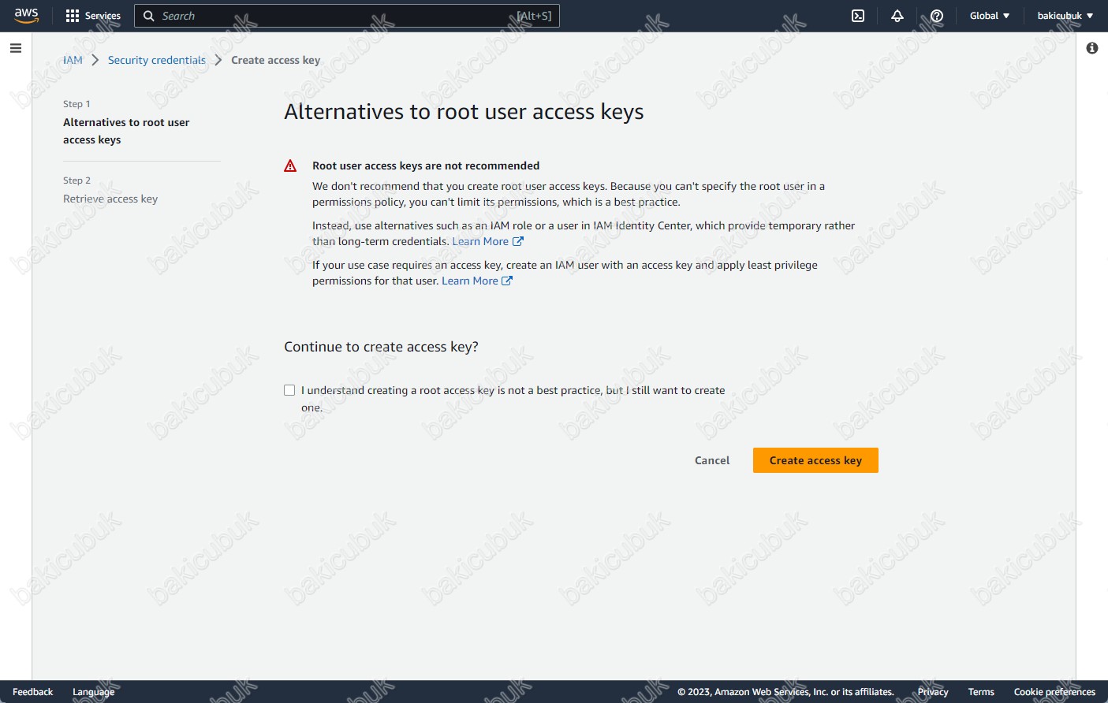Open the Security credentials breadcrumb

pos(157,60)
